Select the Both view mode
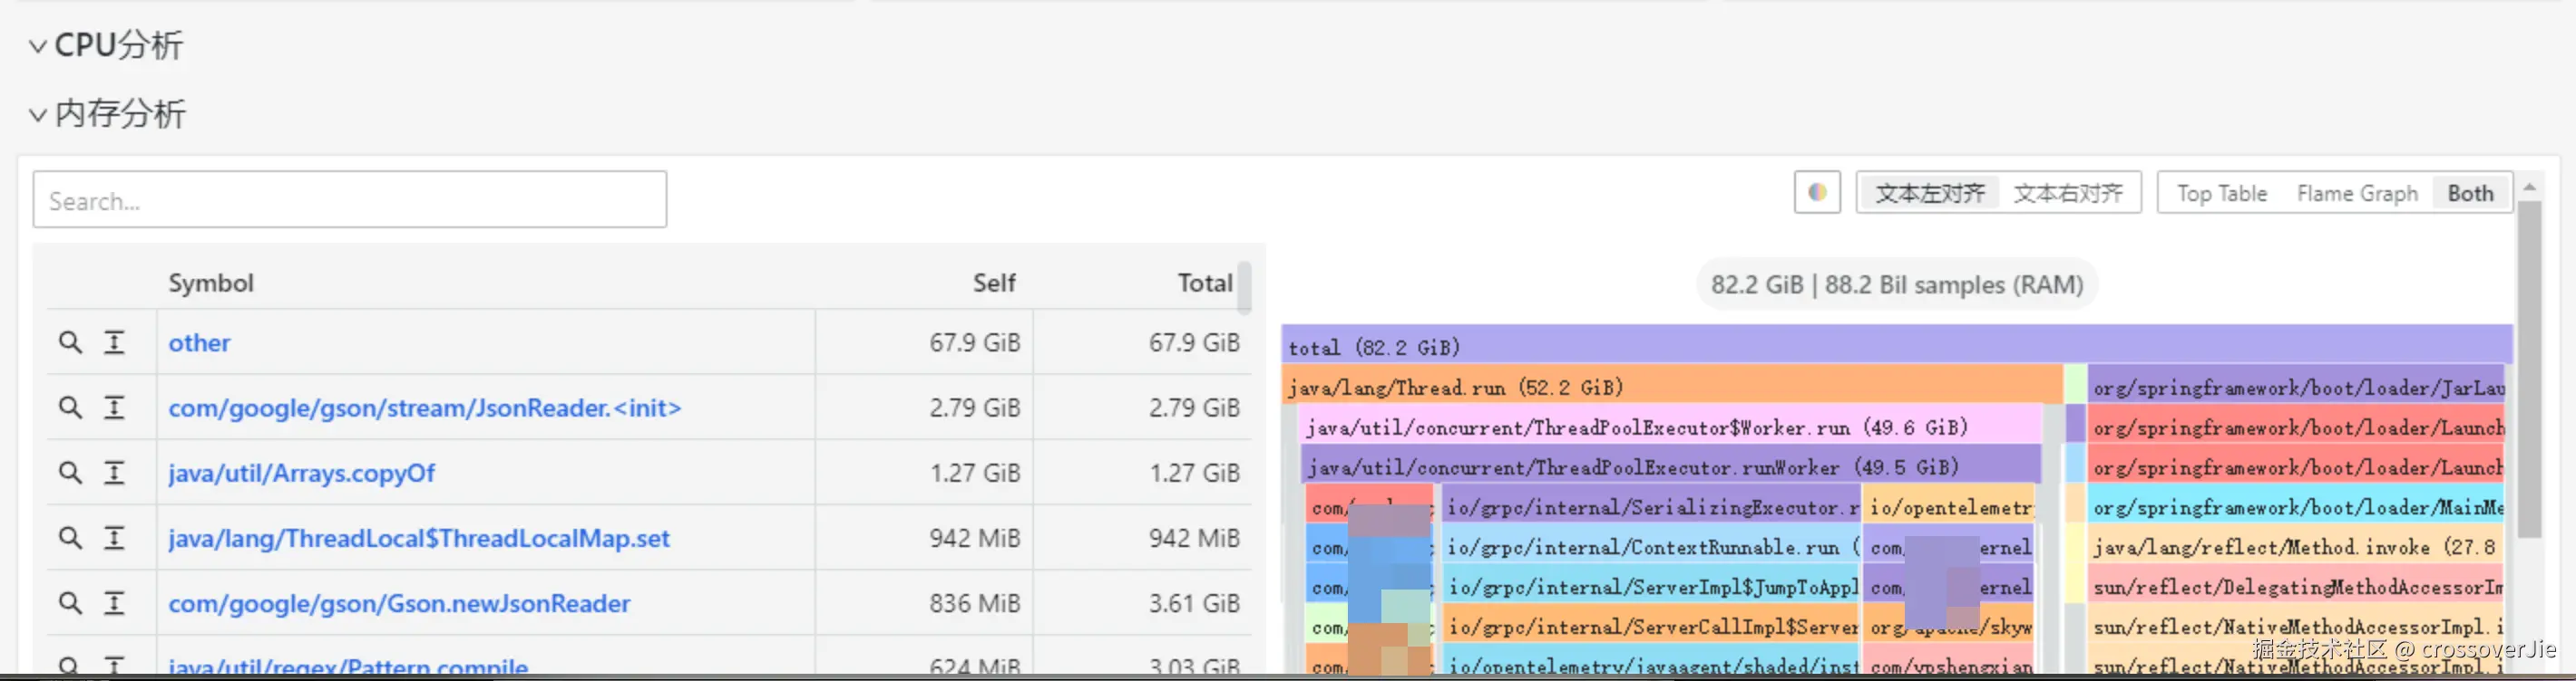 click(x=2469, y=193)
